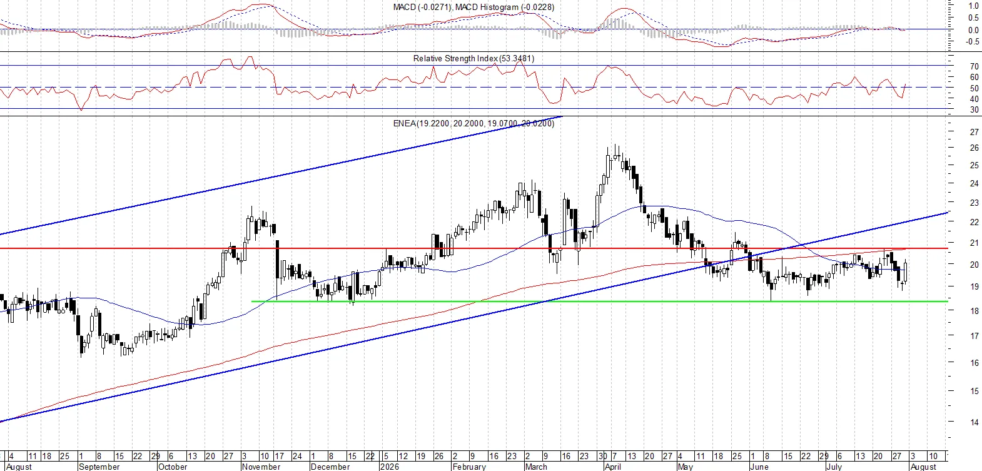
Task: Click the June month label
Action: [759, 467]
